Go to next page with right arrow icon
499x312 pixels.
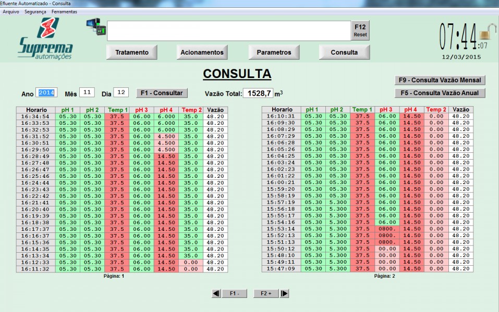click(284, 293)
